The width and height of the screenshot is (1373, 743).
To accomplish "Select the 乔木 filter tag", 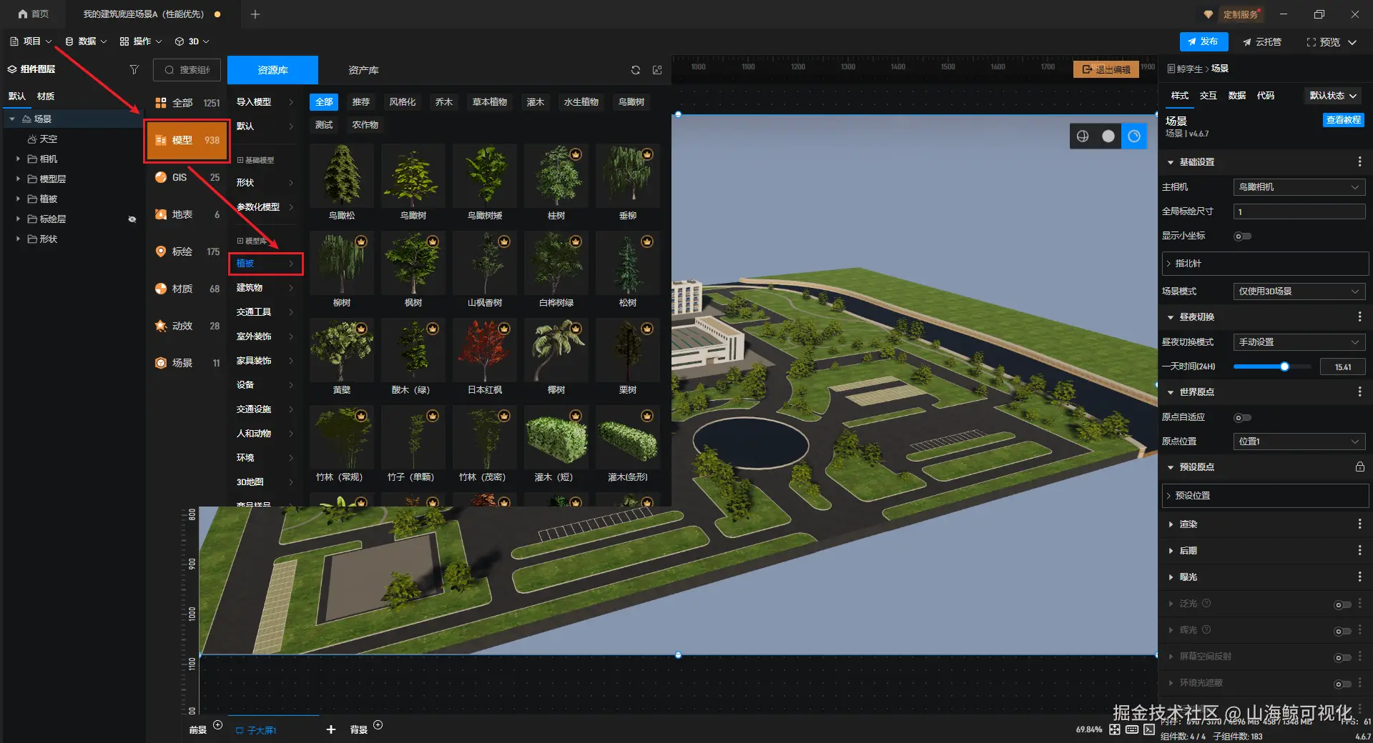I will [x=444, y=102].
